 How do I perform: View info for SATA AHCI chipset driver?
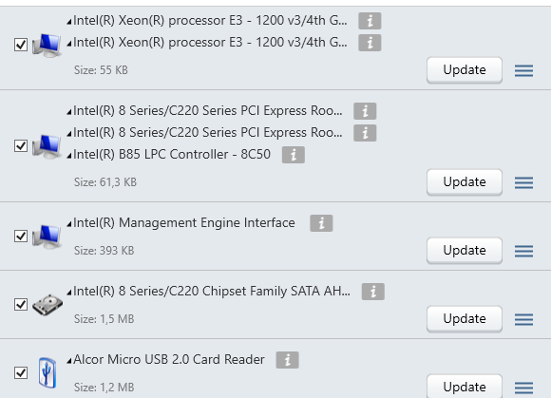coord(373,292)
